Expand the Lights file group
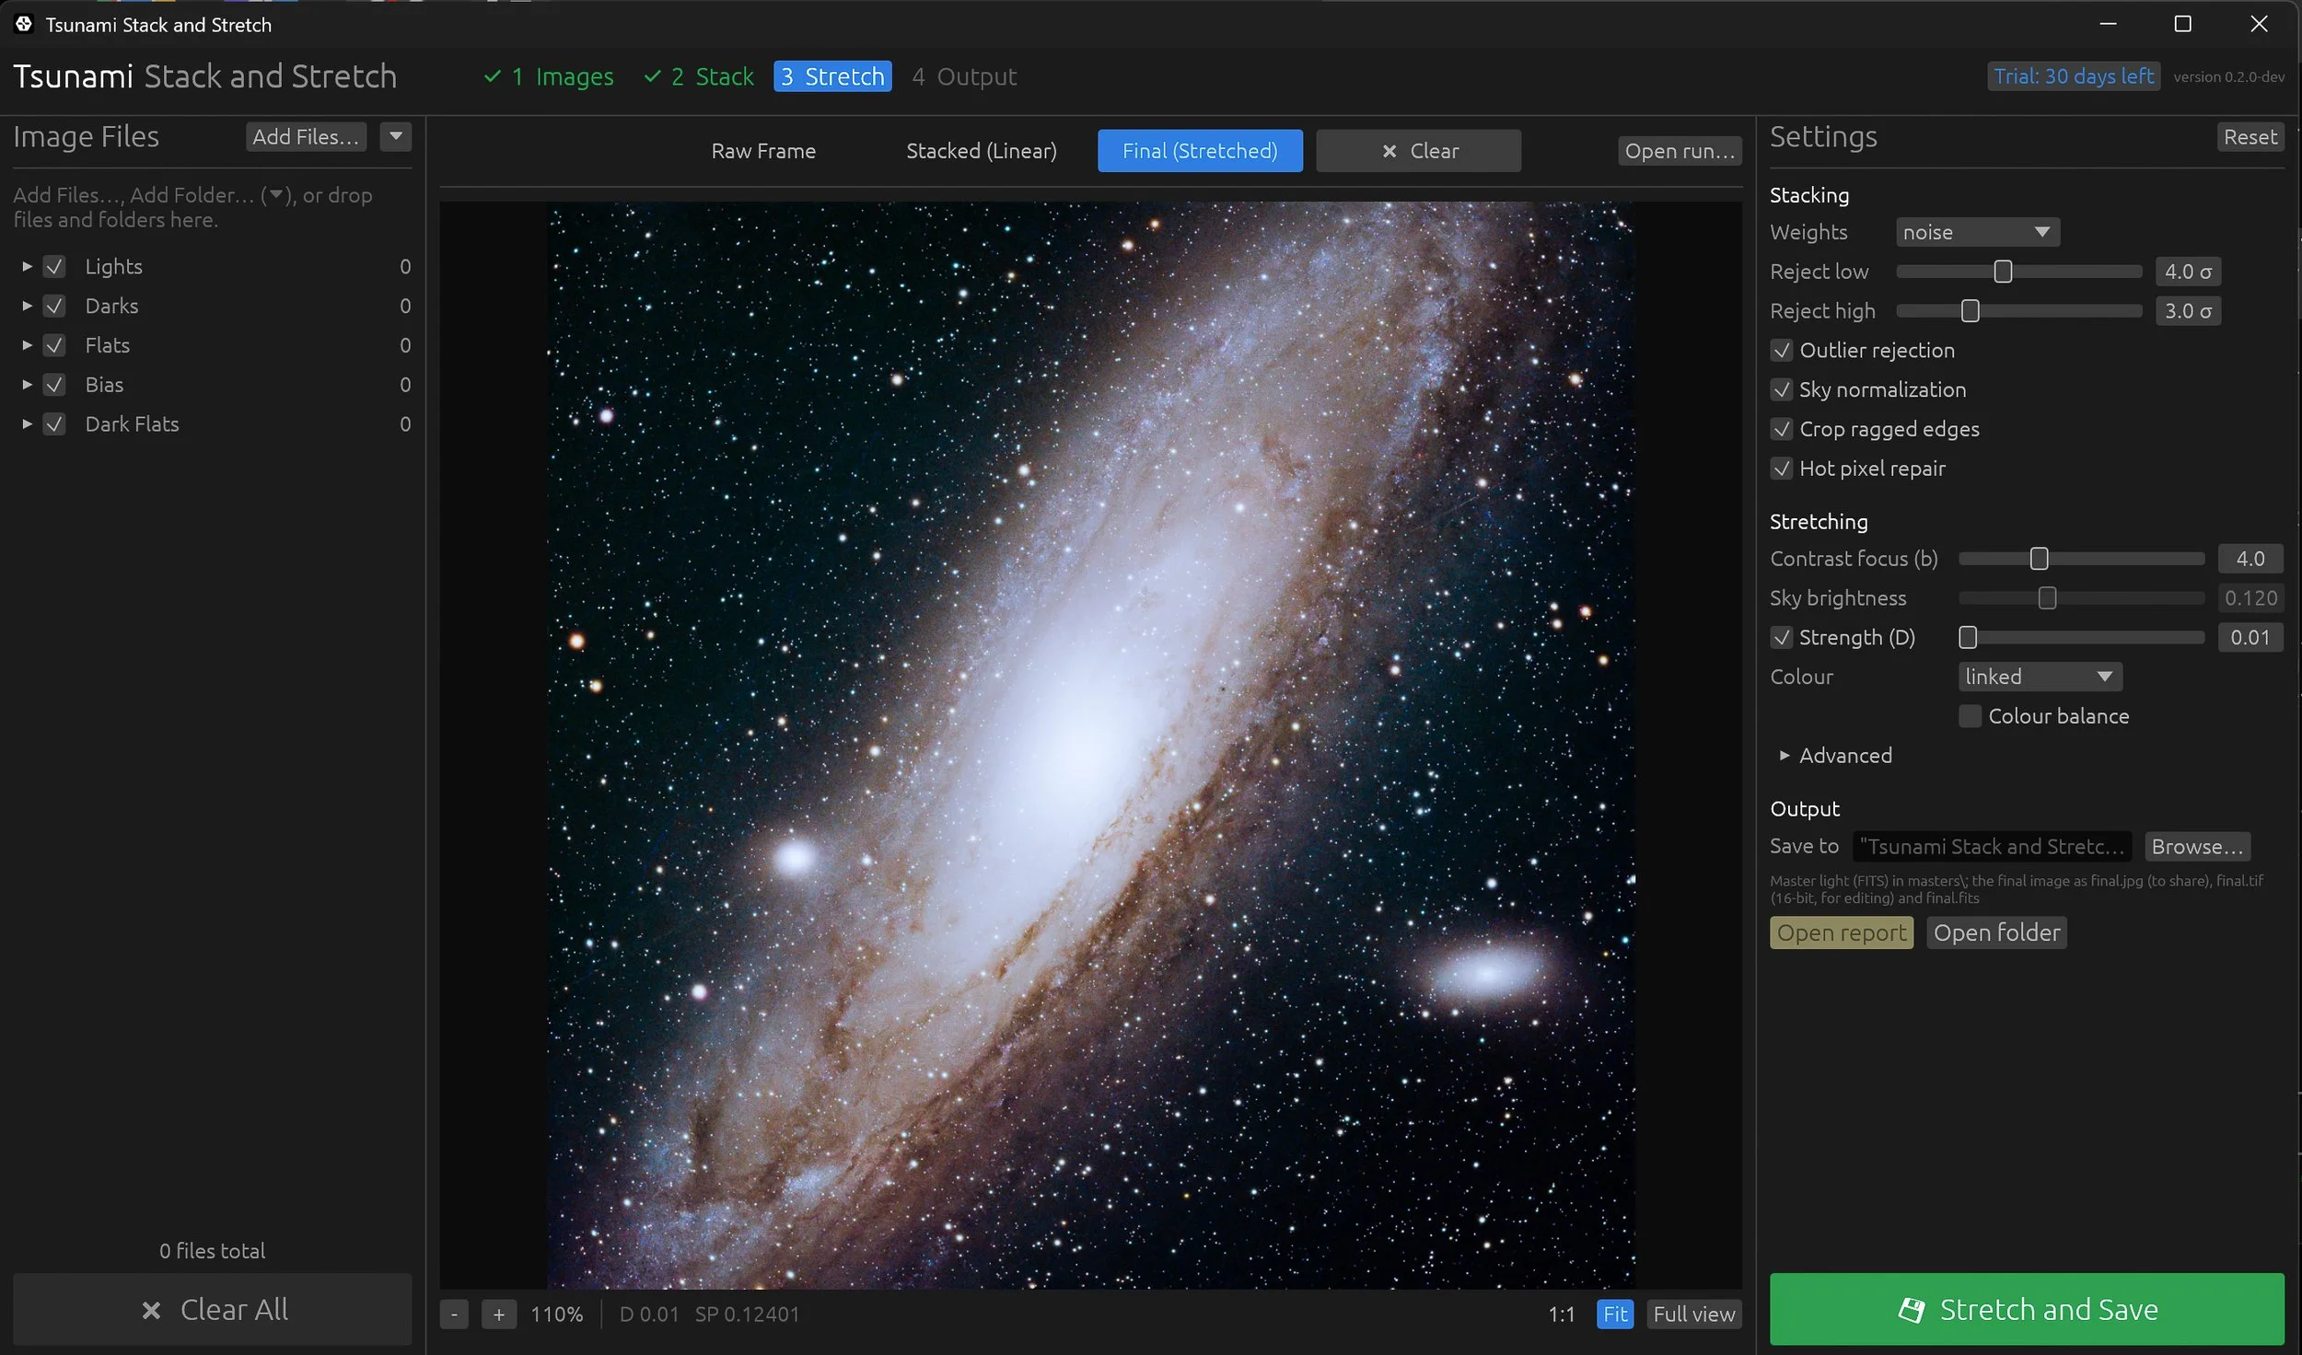The width and height of the screenshot is (2302, 1355). 28,266
